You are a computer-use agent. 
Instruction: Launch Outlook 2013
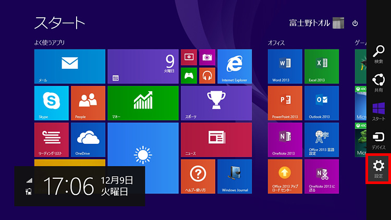tap(322, 103)
